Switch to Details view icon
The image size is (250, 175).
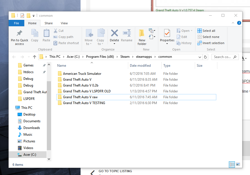[x=232, y=164]
